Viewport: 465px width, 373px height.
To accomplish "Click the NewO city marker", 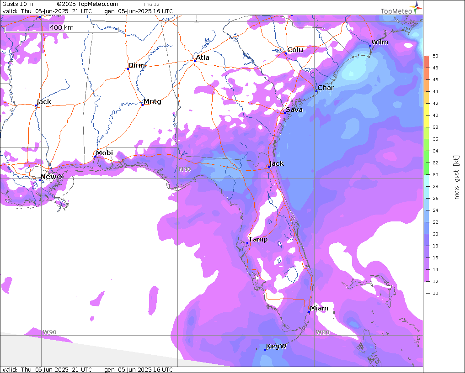I will click(x=40, y=180).
